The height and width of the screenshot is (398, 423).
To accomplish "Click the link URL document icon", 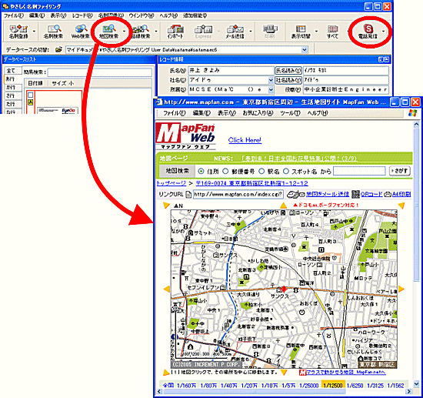I will pyautogui.click(x=188, y=195).
